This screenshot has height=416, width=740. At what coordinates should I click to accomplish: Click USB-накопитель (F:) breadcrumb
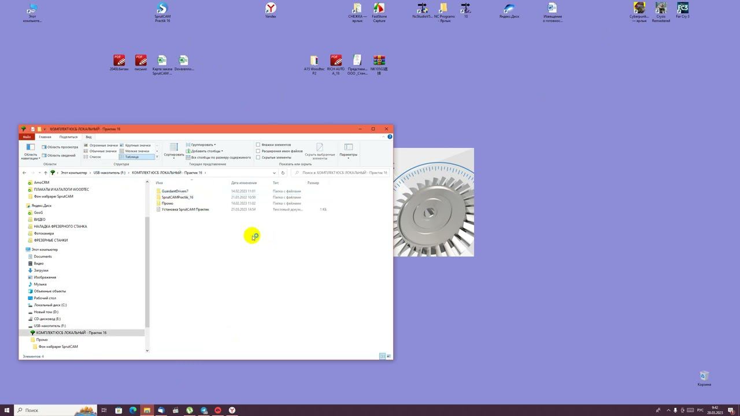pyautogui.click(x=109, y=173)
